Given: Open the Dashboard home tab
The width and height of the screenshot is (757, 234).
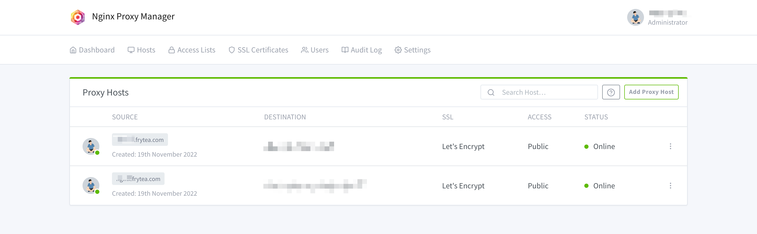Looking at the screenshot, I should pyautogui.click(x=92, y=50).
